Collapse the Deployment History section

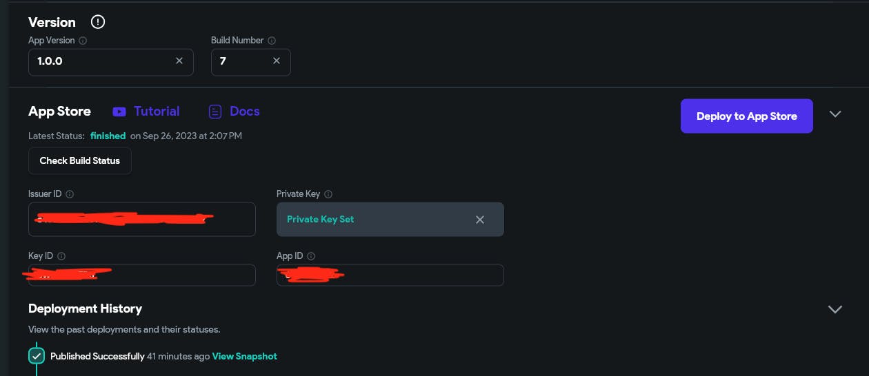coord(835,309)
